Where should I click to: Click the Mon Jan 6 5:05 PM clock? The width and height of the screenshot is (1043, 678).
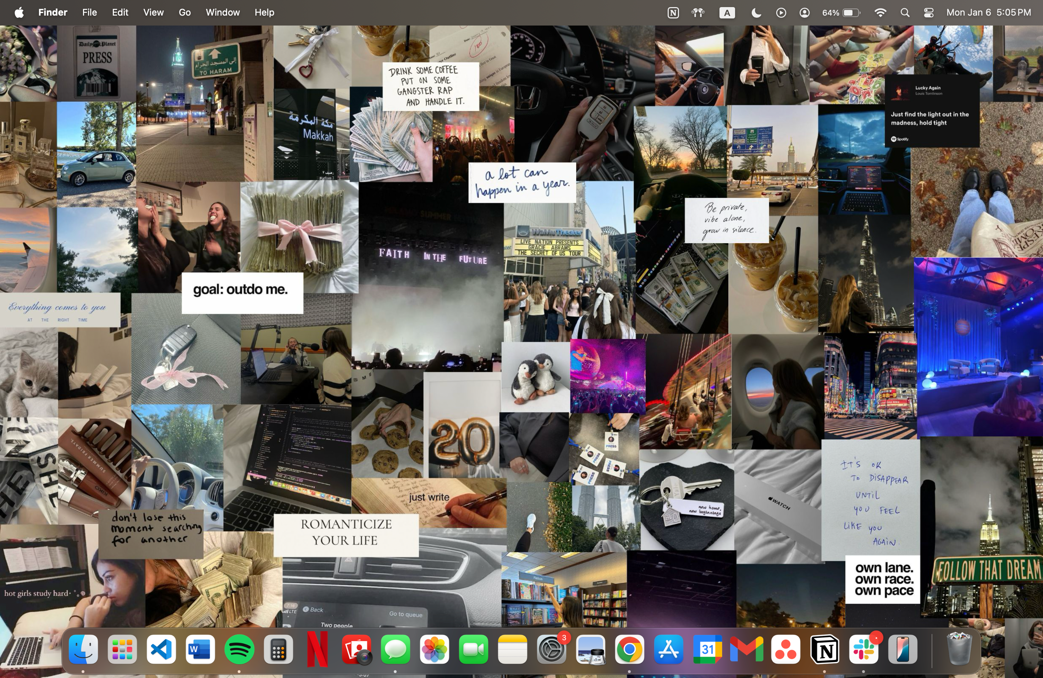[989, 12]
